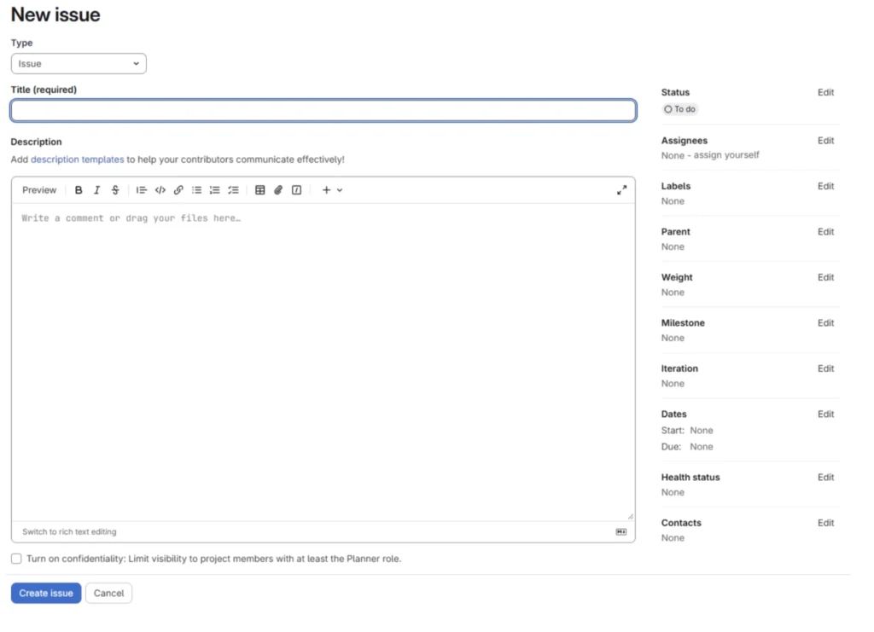This screenshot has height=632, width=874.
Task: Add a numbered list
Action: [x=214, y=190]
